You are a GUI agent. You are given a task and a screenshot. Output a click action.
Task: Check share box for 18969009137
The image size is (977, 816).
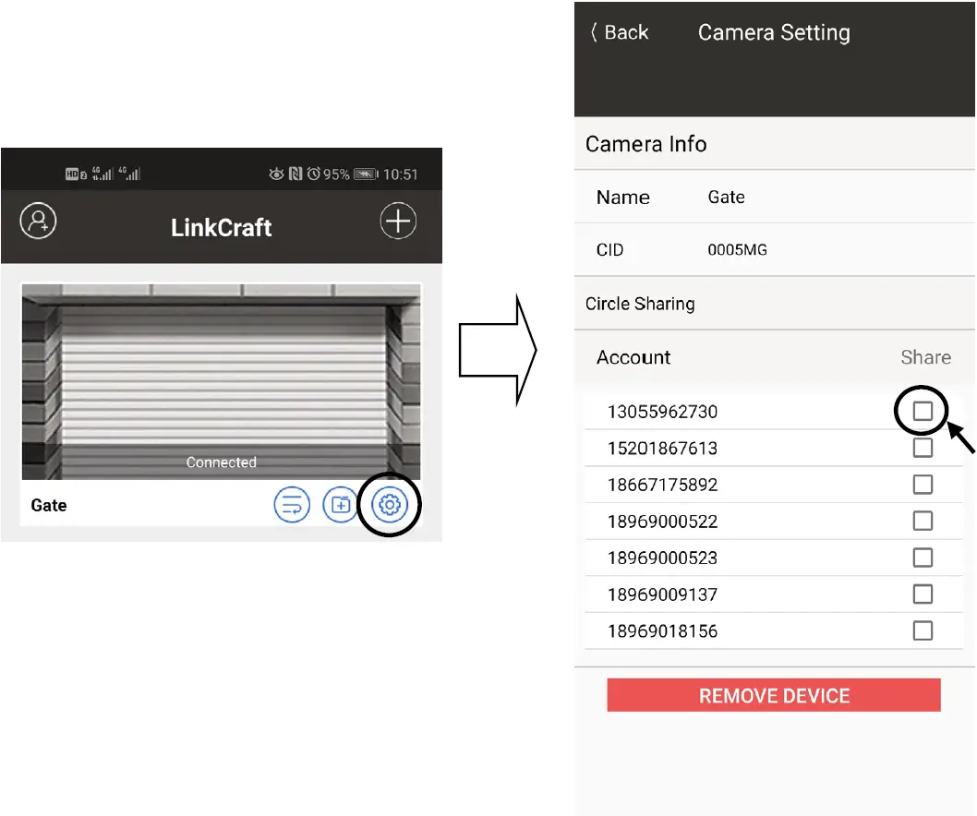pyautogui.click(x=923, y=594)
